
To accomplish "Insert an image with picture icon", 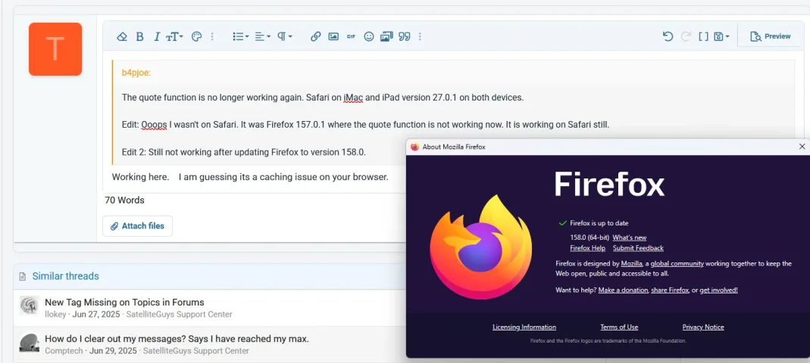I will click(x=333, y=36).
